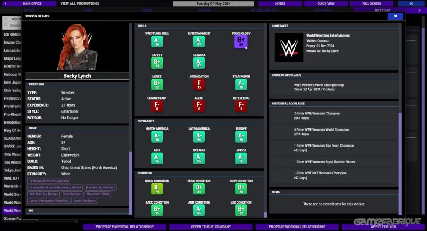Screen dimensions: 427x231
Task: Click the North America popularity badge
Action: [157, 137]
